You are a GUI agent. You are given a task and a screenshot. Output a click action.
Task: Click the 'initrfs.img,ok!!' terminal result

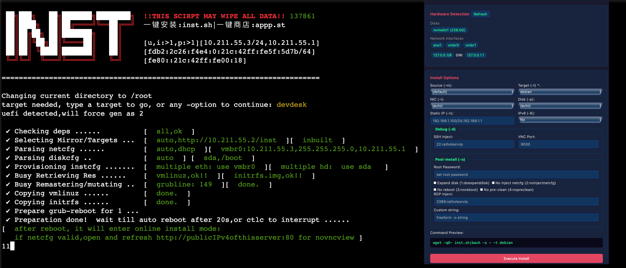268,176
